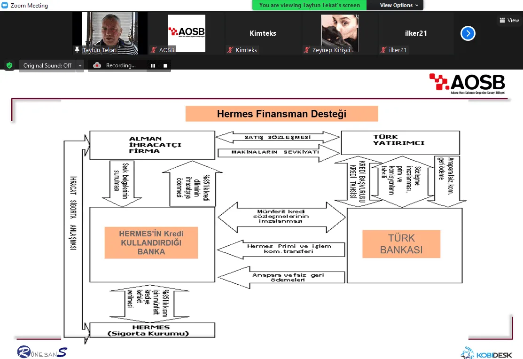523x359 pixels.
Task: Select Tayfun Tekat's video thumbnail
Action: tap(110, 33)
